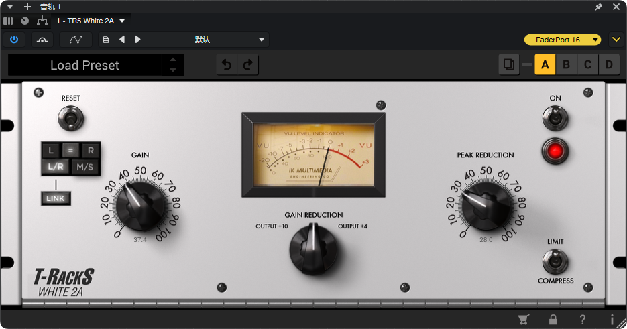Open the shopping cart store icon
This screenshot has height=329, width=627.
click(x=524, y=320)
